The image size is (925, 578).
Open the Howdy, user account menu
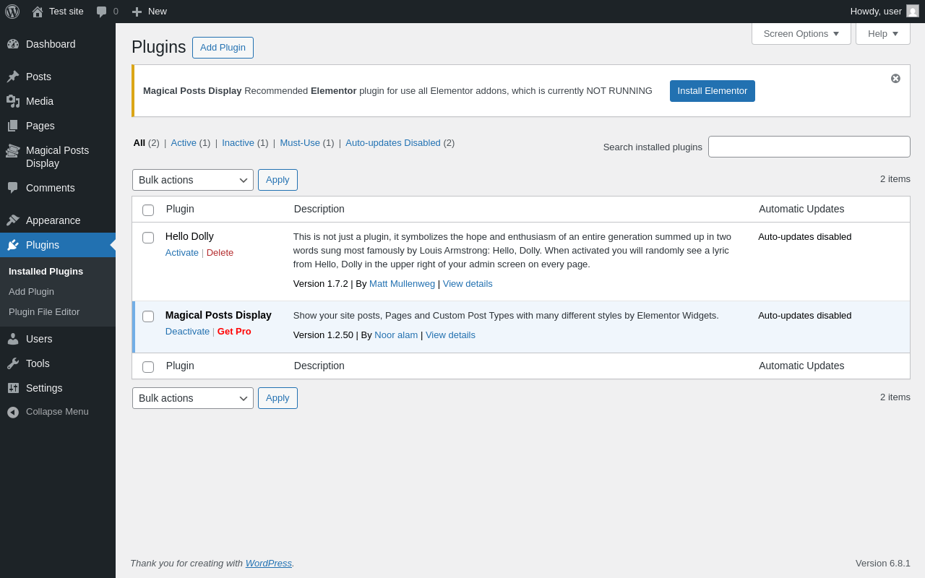(x=885, y=12)
